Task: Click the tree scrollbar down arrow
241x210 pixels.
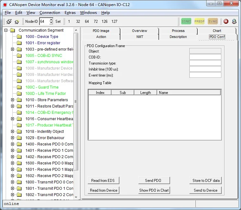Action: point(76,197)
